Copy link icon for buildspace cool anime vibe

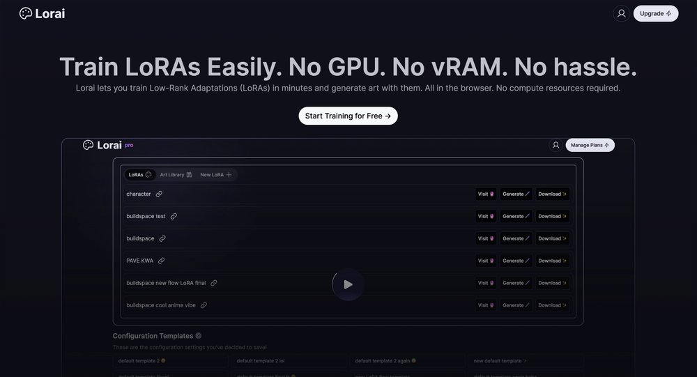[204, 305]
